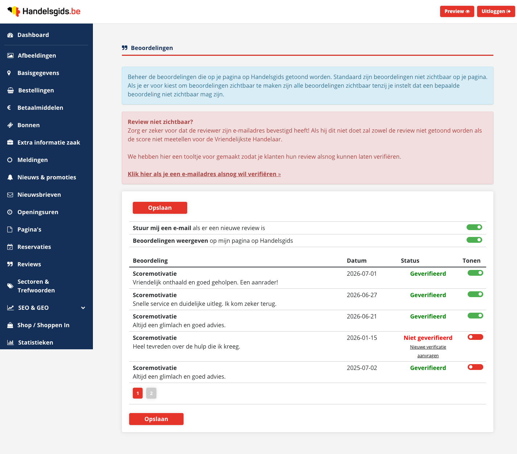This screenshot has width=517, height=454.
Task: Click the bell icon for Nieuws & promoties
Action: tap(10, 178)
